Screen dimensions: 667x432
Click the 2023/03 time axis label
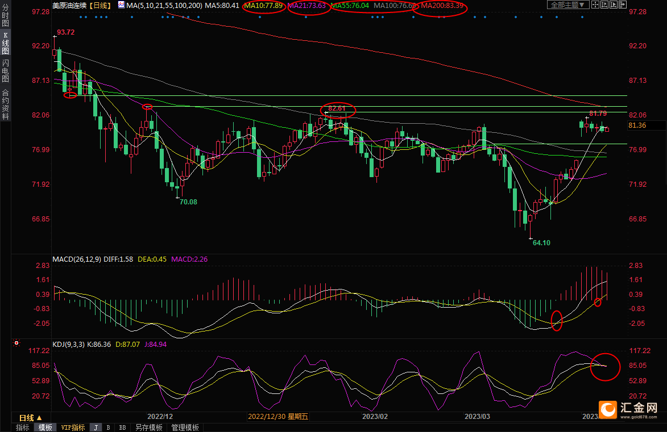pyautogui.click(x=477, y=417)
